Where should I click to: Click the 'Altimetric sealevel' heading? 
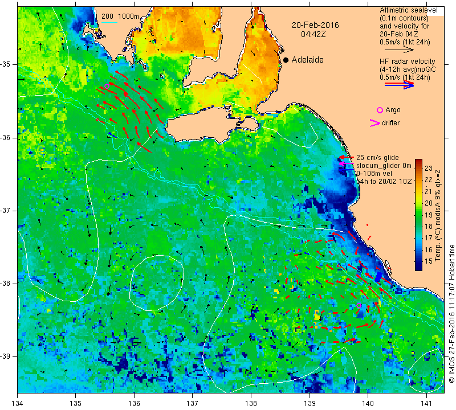coord(408,10)
